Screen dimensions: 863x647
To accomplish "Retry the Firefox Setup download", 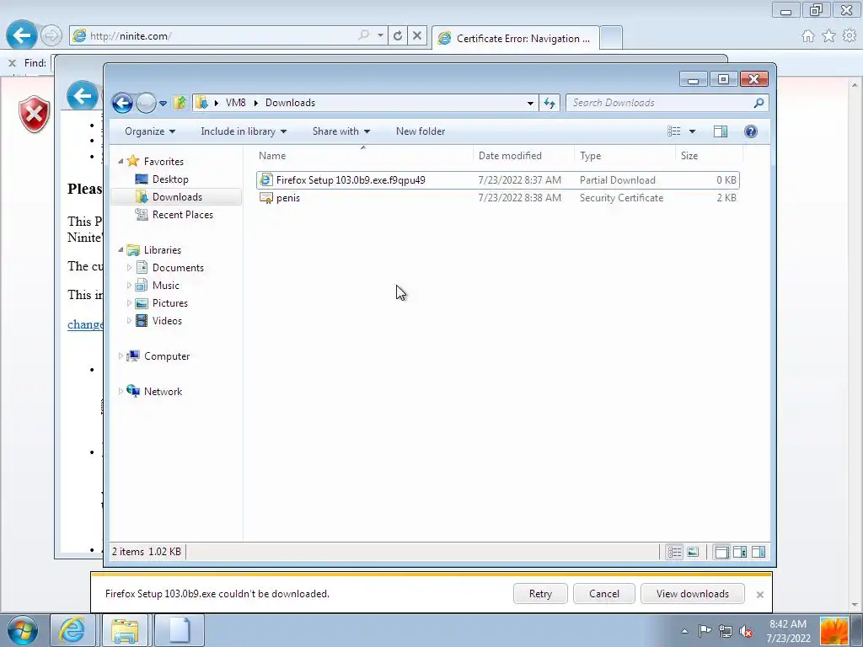I will point(540,594).
